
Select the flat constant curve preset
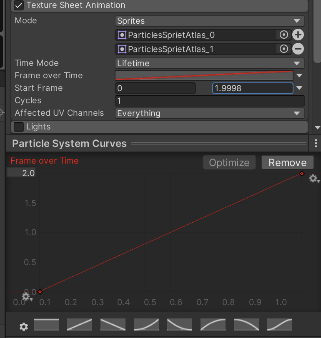coord(46,325)
